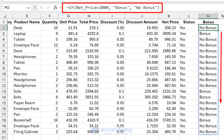Click inside the formula bar text
This screenshot has height=140, width=224.
pos(113,8)
